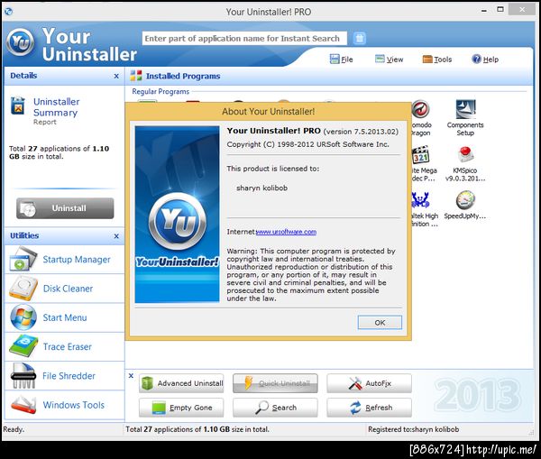Click the trash icon beside the search box
Viewport: 541px width, 459px height.
[360, 38]
